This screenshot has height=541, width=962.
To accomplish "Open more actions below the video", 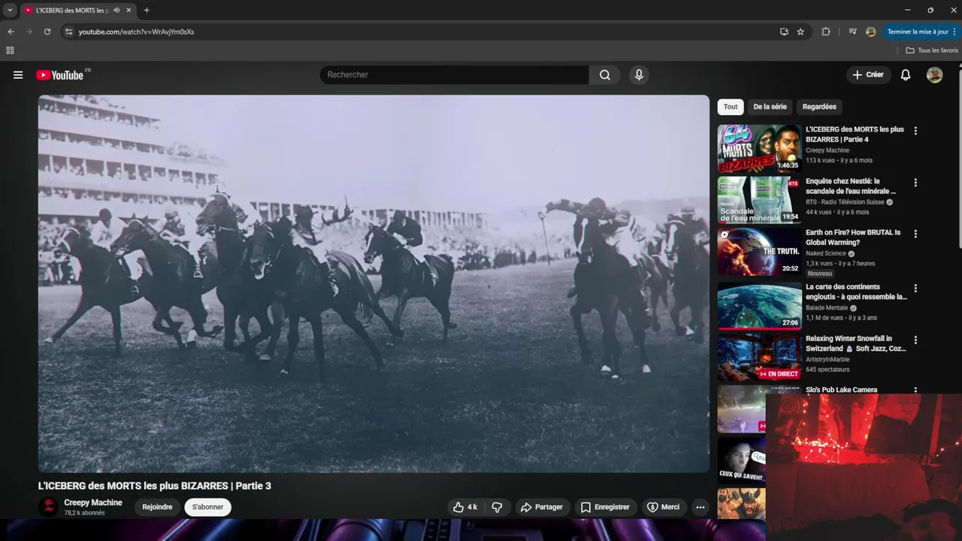I will [x=700, y=507].
